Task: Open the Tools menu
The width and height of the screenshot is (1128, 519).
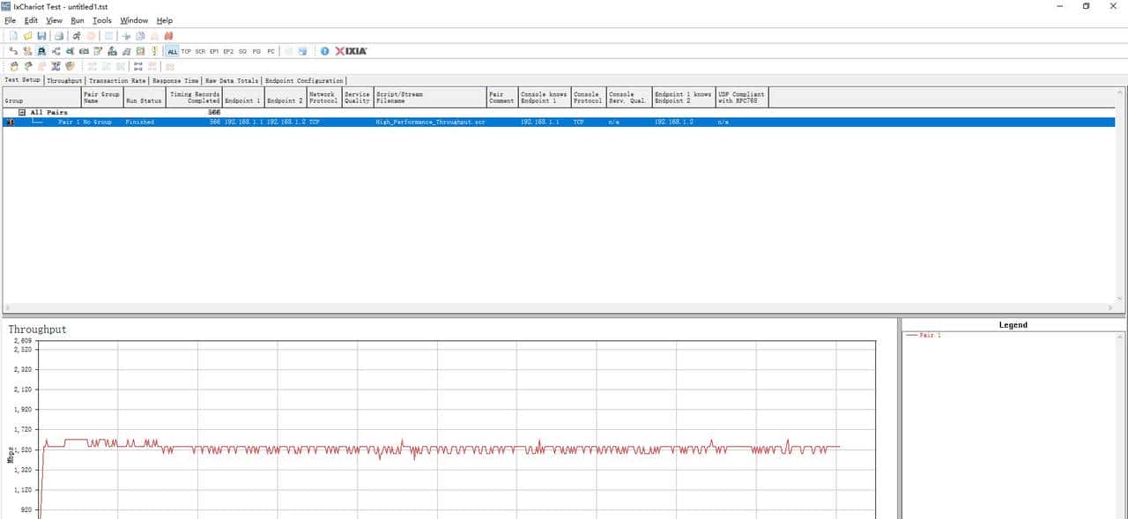Action: tap(102, 20)
